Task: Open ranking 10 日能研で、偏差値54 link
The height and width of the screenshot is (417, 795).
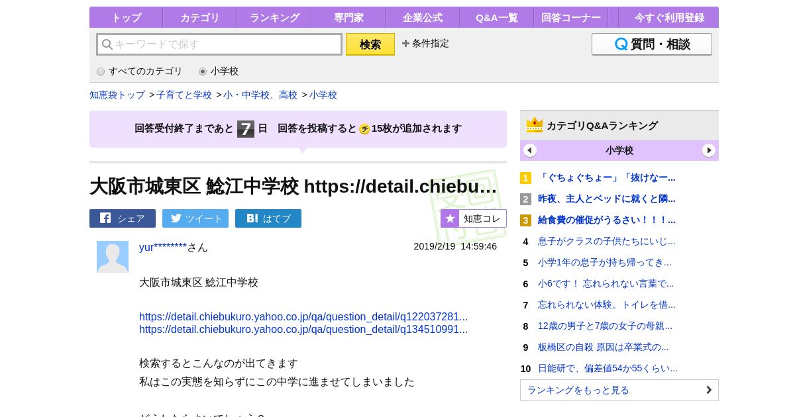Action: pos(608,368)
